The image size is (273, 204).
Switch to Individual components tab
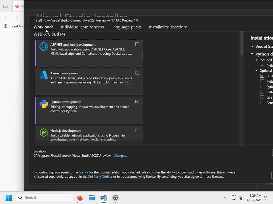(82, 27)
